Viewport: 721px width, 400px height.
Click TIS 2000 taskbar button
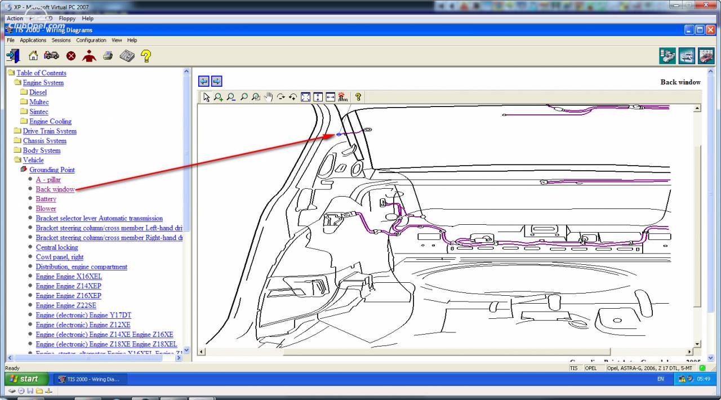click(90, 379)
